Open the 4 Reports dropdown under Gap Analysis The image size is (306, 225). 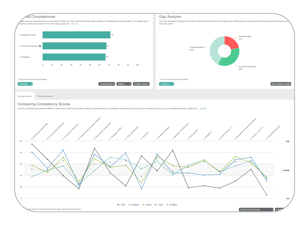[x=166, y=84]
